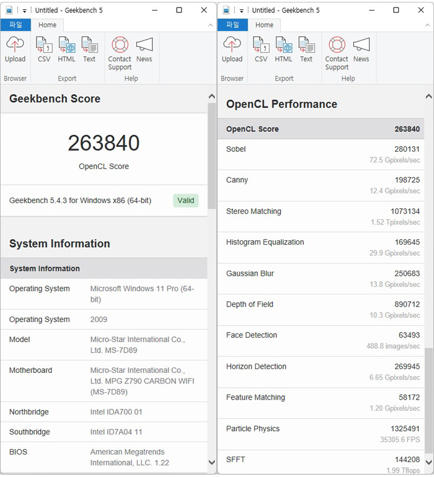Open quick access dropdown in right title bar
The height and width of the screenshot is (477, 434).
point(242,11)
